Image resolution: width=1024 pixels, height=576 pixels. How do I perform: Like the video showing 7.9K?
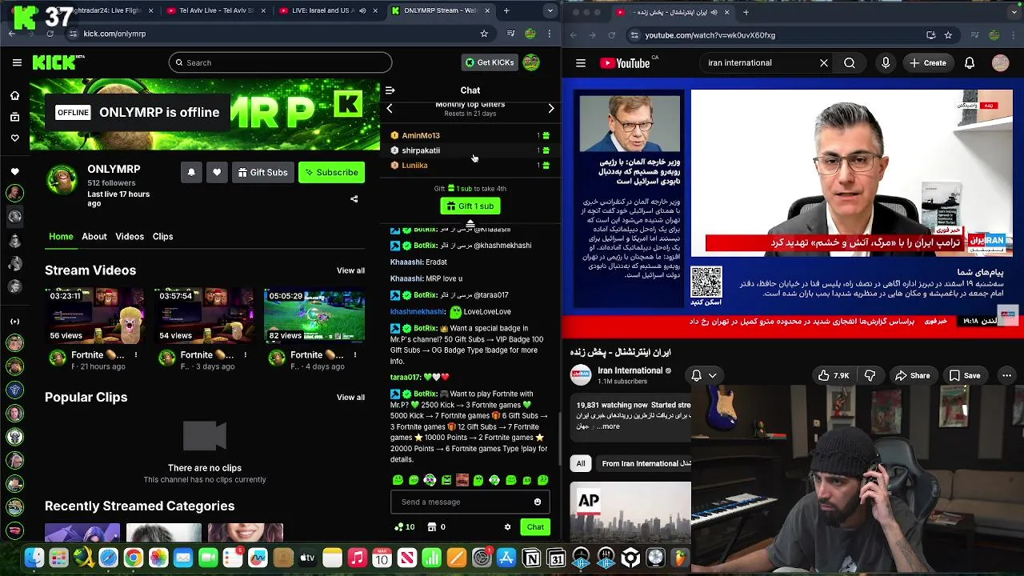833,375
